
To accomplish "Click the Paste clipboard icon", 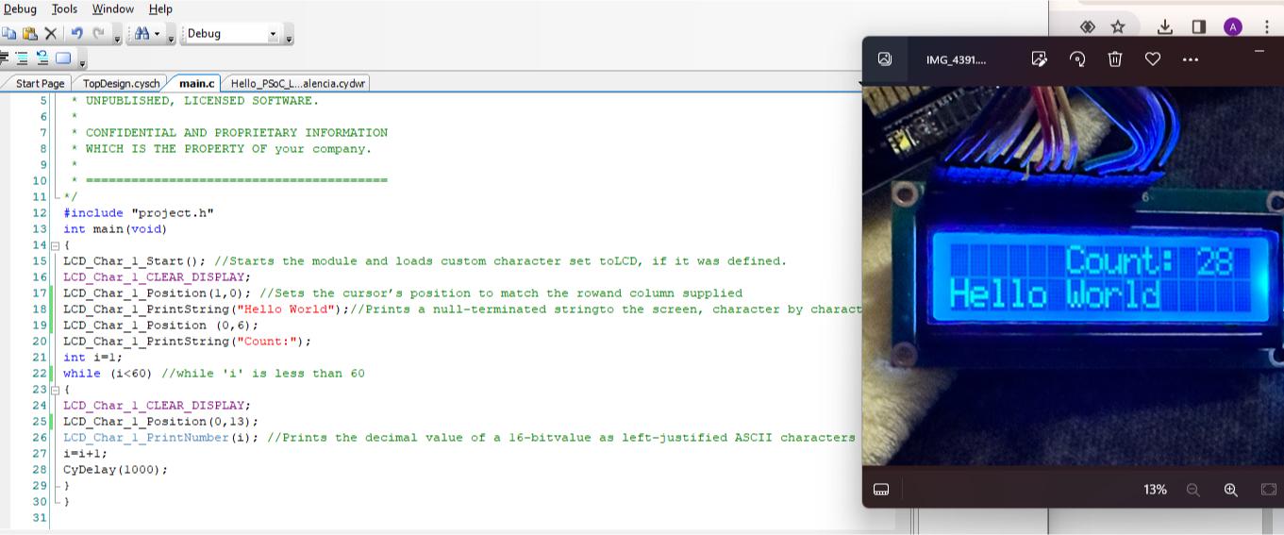I will point(29,33).
